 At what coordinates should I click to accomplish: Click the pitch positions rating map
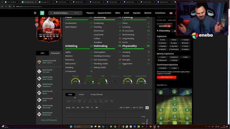point(174,106)
